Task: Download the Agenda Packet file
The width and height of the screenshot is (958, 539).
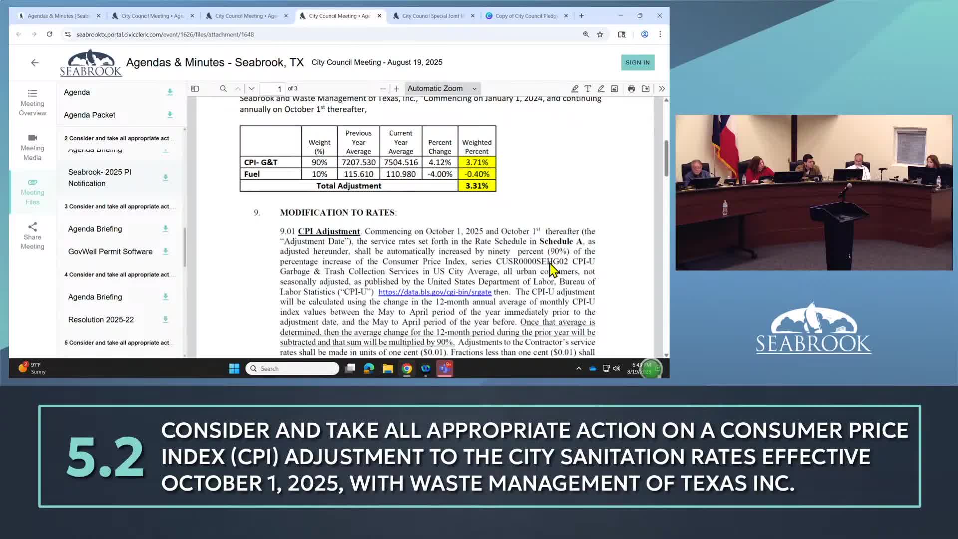Action: point(170,115)
